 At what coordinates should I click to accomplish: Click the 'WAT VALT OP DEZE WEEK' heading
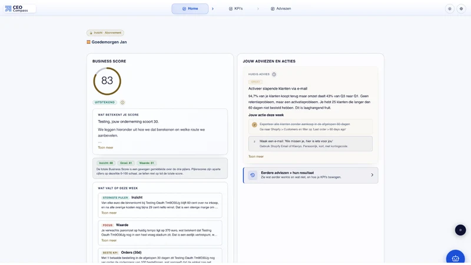(118, 188)
